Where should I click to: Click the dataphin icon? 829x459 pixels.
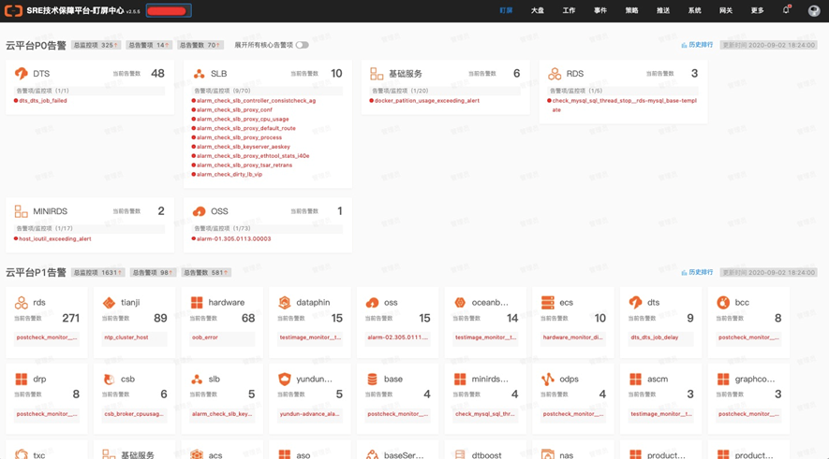pos(285,302)
